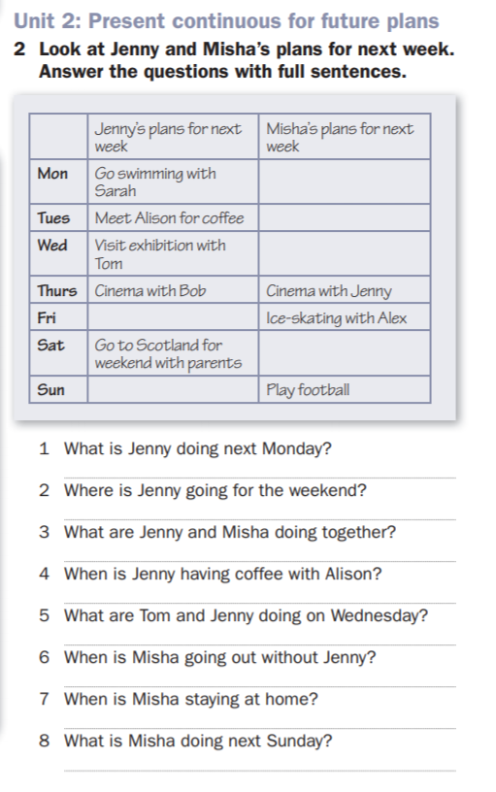Click the answer line under question 5
This screenshot has width=496, height=792.
259,644
